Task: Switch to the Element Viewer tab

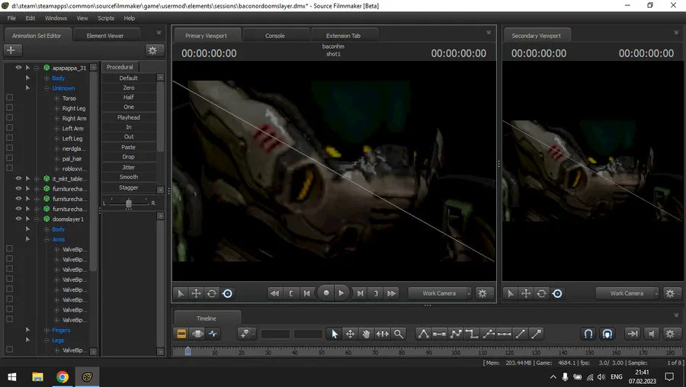Action: click(x=105, y=36)
